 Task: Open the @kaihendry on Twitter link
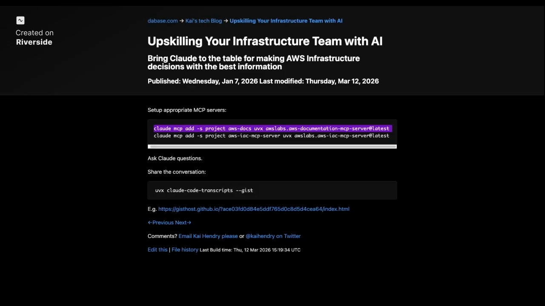coord(273,236)
